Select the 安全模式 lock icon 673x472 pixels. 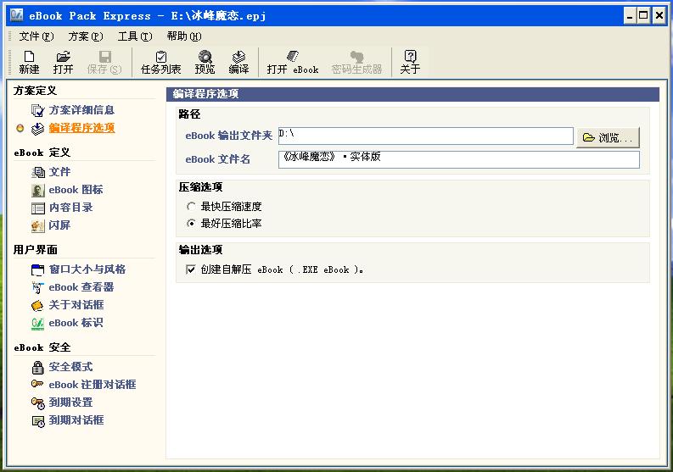click(38, 368)
